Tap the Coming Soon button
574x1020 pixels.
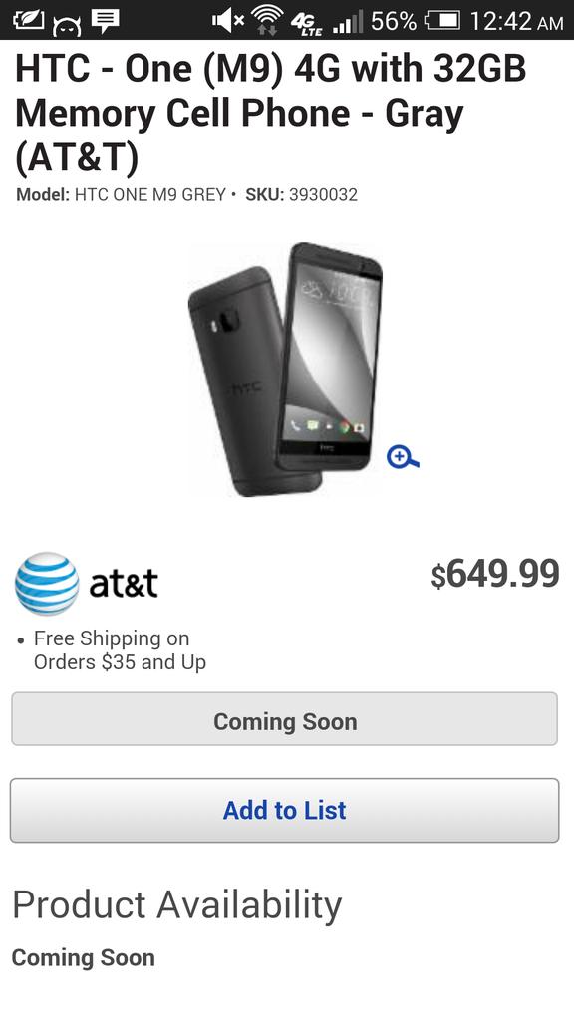(x=284, y=719)
